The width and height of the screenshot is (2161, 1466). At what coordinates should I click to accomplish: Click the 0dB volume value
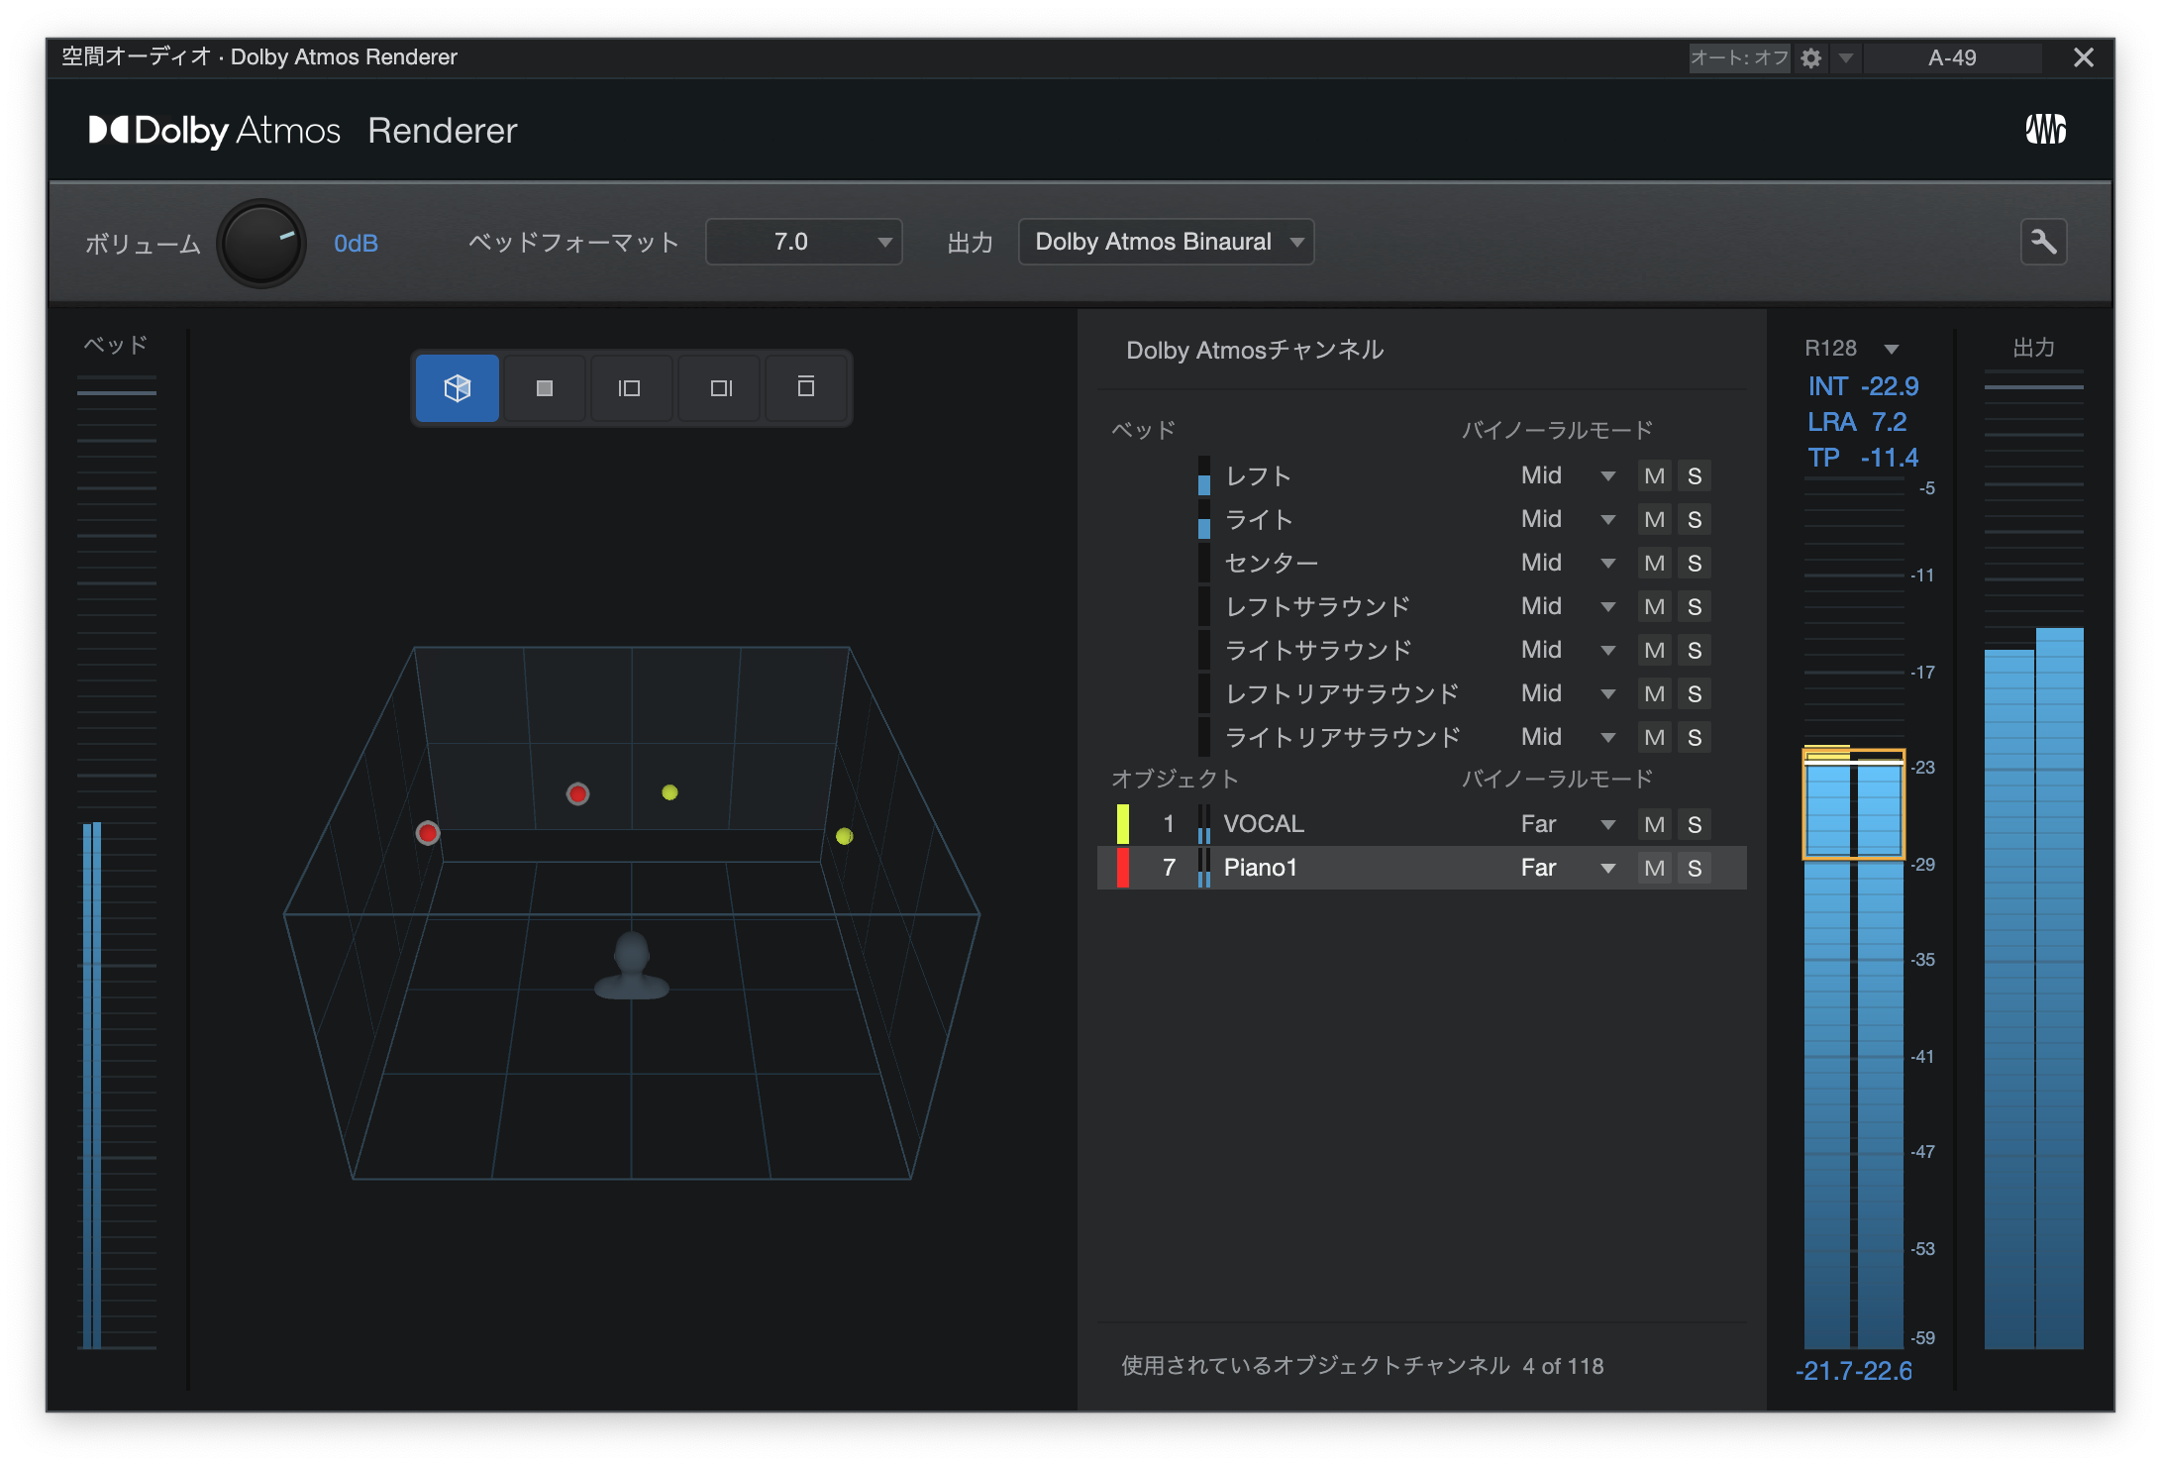point(356,244)
